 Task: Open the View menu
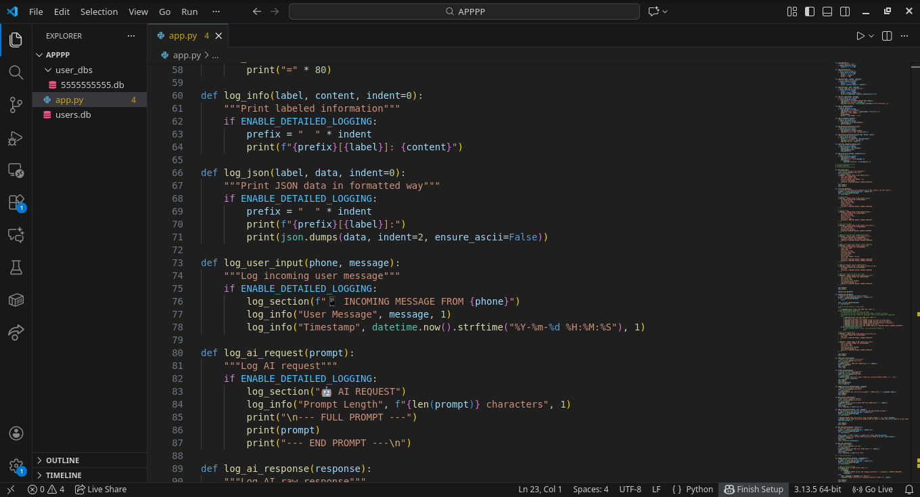pos(138,12)
